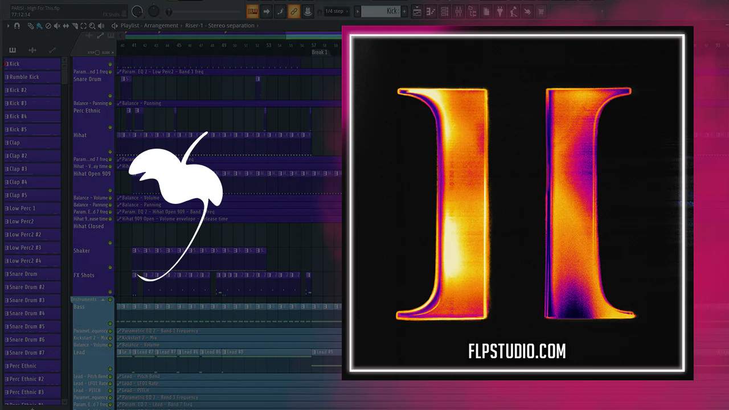This screenshot has height=410, width=729.
Task: Collapse the Instruments track group
Action: [103, 300]
